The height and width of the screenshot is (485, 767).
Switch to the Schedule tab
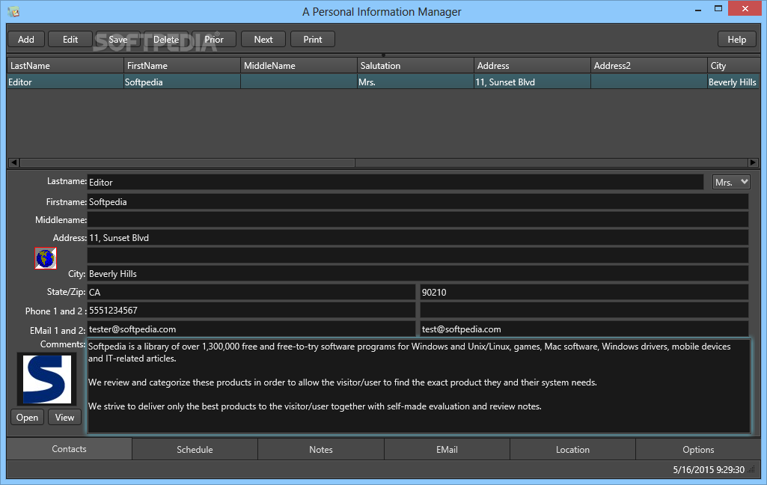195,449
